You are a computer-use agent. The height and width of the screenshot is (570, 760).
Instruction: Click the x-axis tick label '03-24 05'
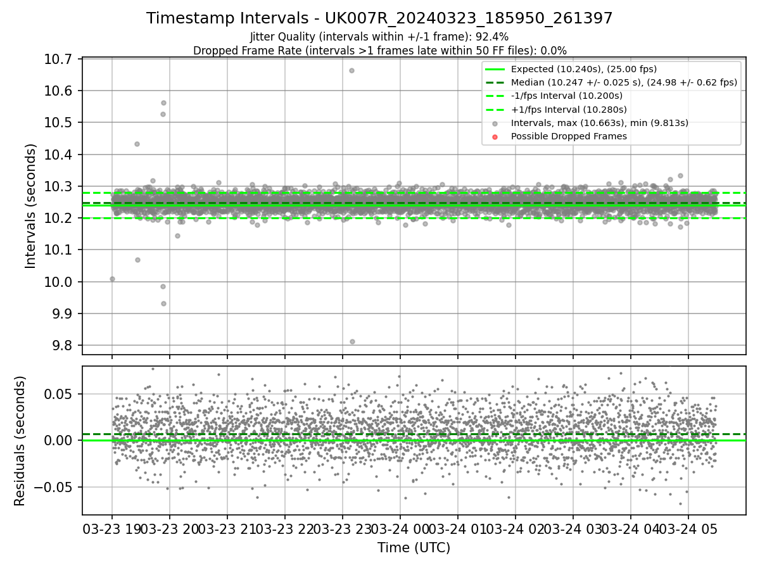click(x=688, y=529)
